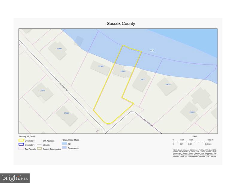Select address label 27980 on the map
Screen dimensions: 237x183
[x=59, y=49]
